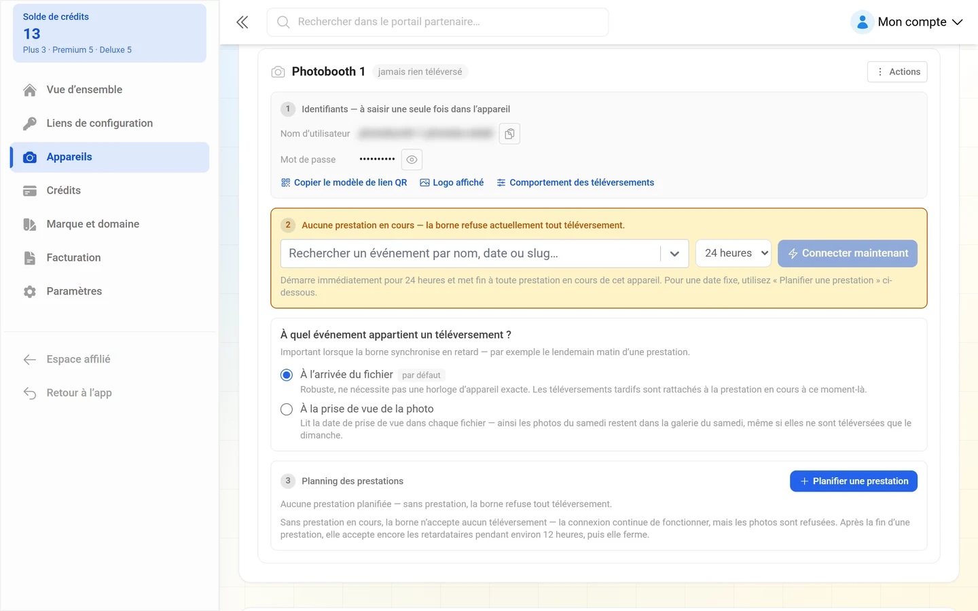Click the QR code icon

tap(285, 183)
